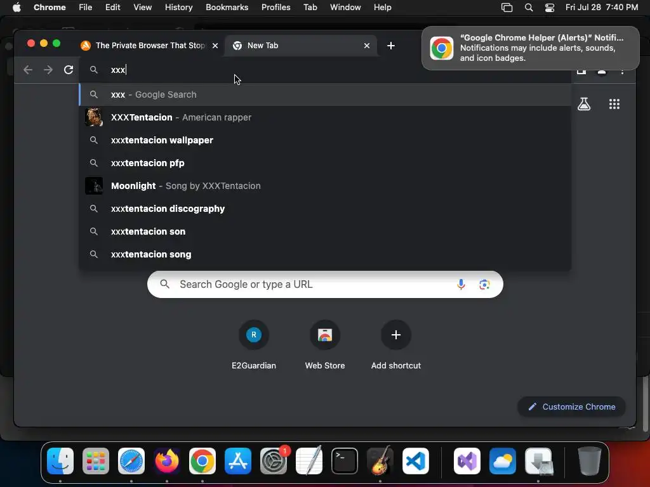The image size is (650, 487).
Task: Open the File menu
Action: pyautogui.click(x=86, y=8)
